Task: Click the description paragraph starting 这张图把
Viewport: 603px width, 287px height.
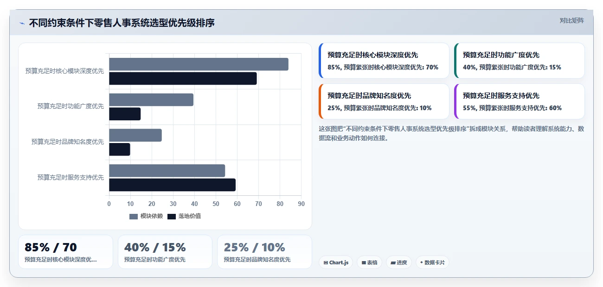Action: (x=451, y=133)
